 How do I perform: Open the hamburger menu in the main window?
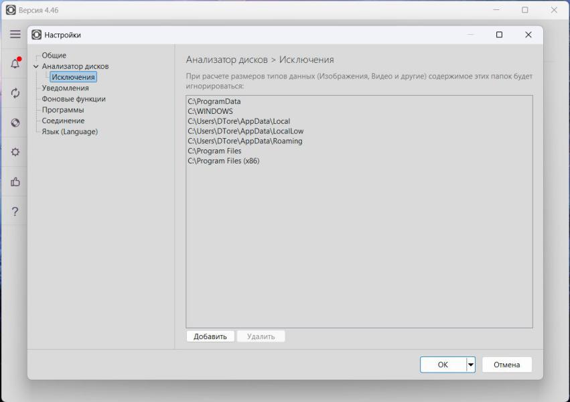15,34
